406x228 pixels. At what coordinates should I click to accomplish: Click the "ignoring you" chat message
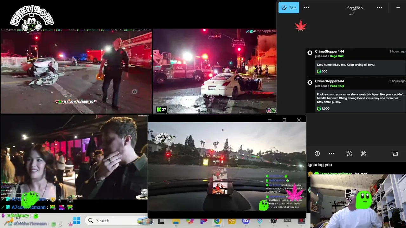pyautogui.click(x=320, y=165)
